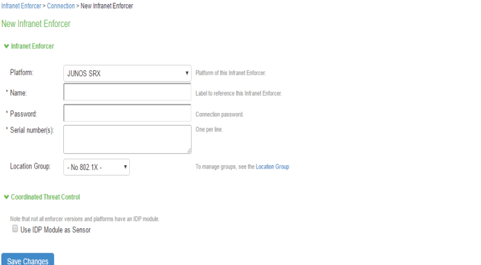Open the Platform dropdown showing JUNOS SRX
Image resolution: width=481 pixels, height=265 pixels.
(x=127, y=73)
